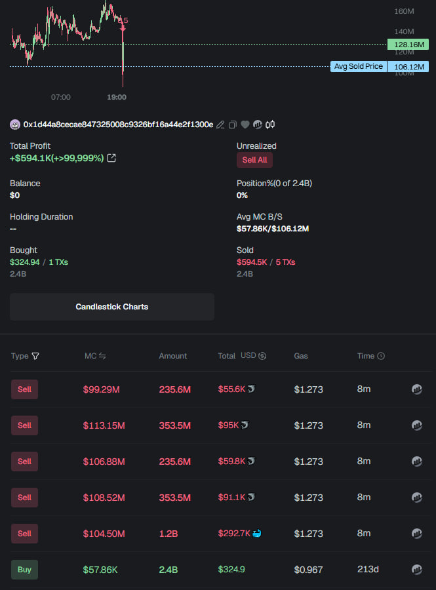This screenshot has width=436, height=590.
Task: Open chart icon for the $104.50M sell row
Action: 417,534
